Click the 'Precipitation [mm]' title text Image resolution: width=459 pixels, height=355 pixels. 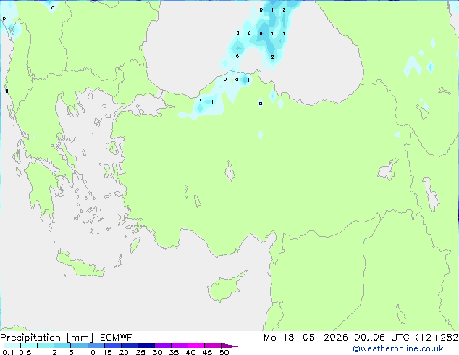47,338
